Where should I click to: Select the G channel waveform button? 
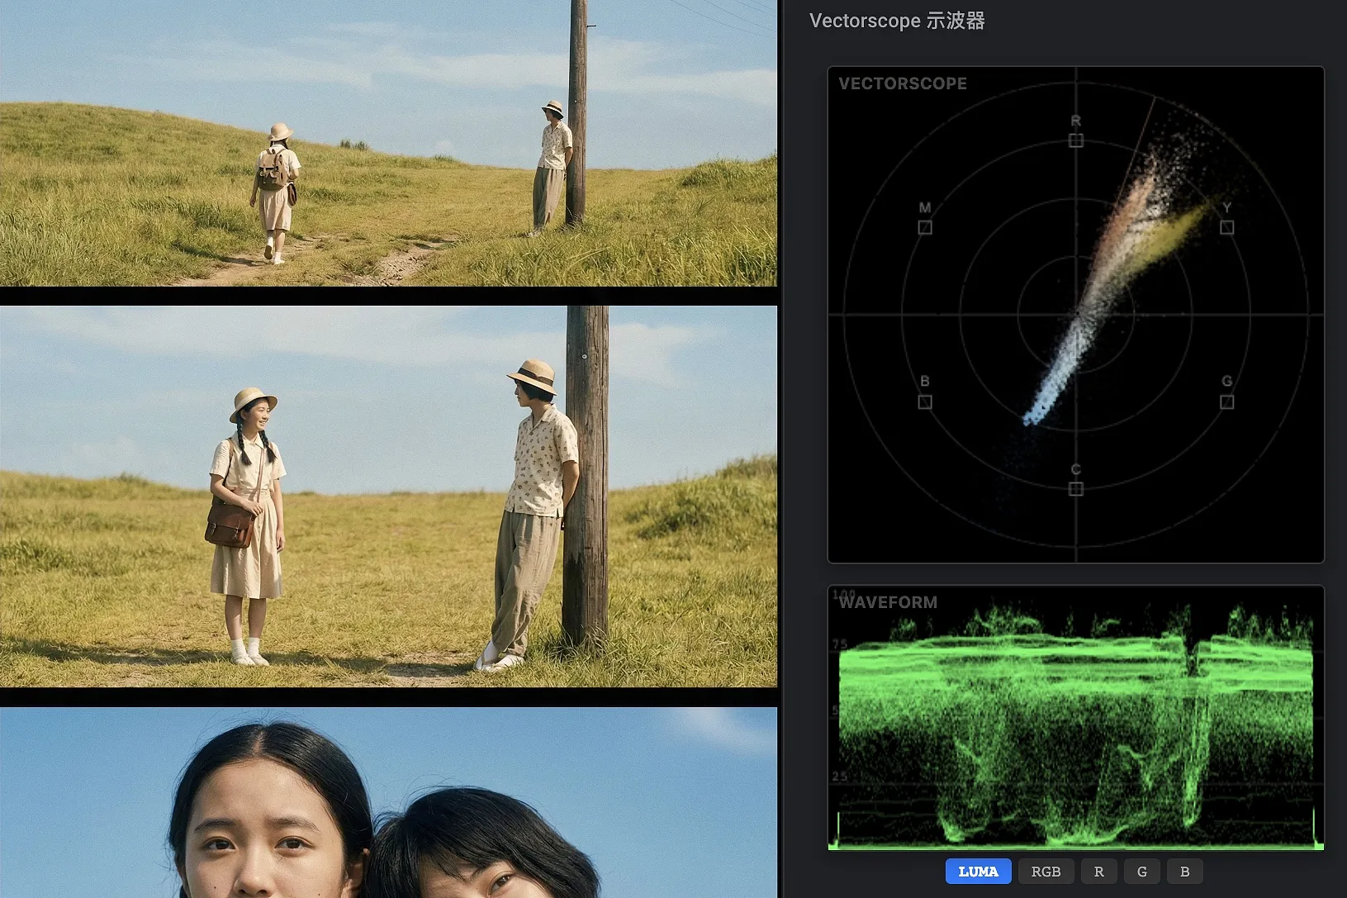1141,872
